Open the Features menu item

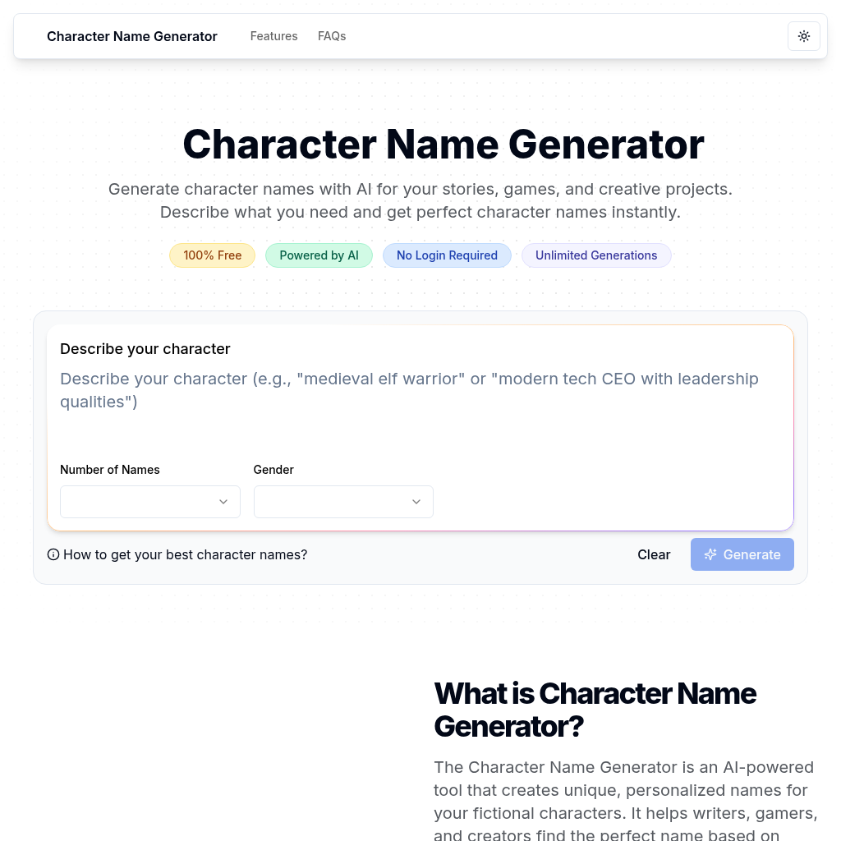tap(273, 36)
